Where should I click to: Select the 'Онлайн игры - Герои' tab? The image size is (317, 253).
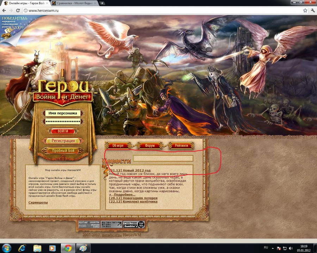[x=25, y=3]
